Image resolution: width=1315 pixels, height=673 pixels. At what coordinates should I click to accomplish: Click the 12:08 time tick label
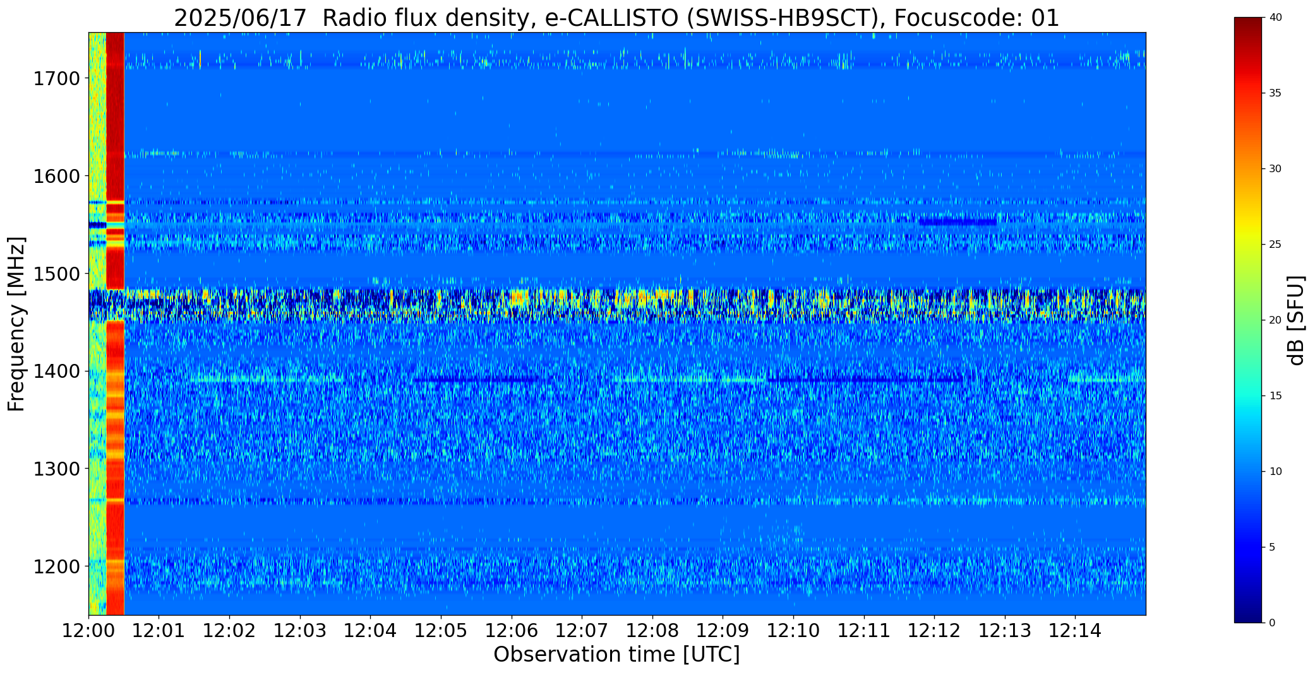click(x=652, y=631)
